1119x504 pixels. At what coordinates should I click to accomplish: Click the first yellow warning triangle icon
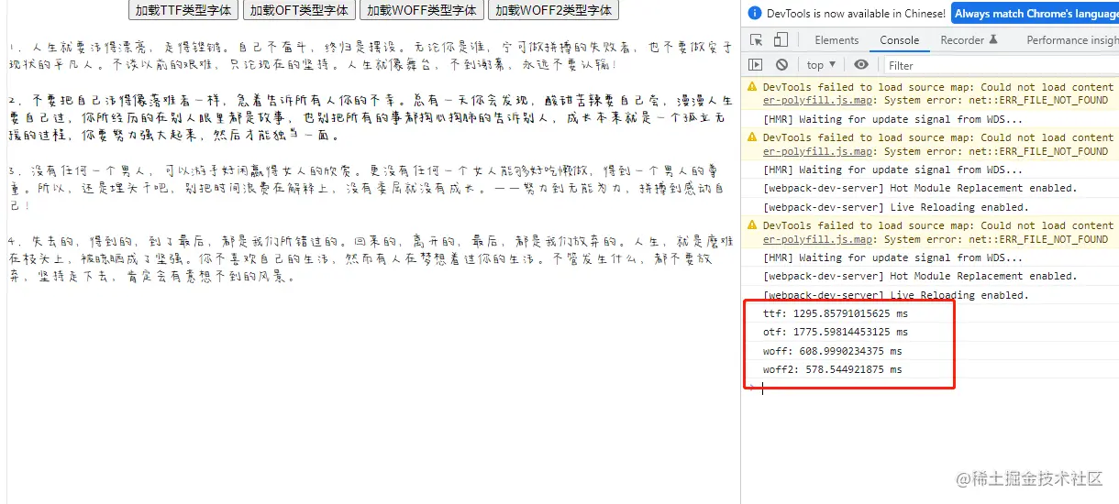point(753,87)
